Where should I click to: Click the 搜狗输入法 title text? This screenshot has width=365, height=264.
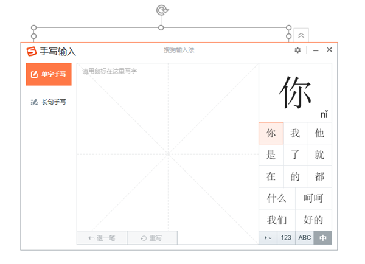pos(179,50)
